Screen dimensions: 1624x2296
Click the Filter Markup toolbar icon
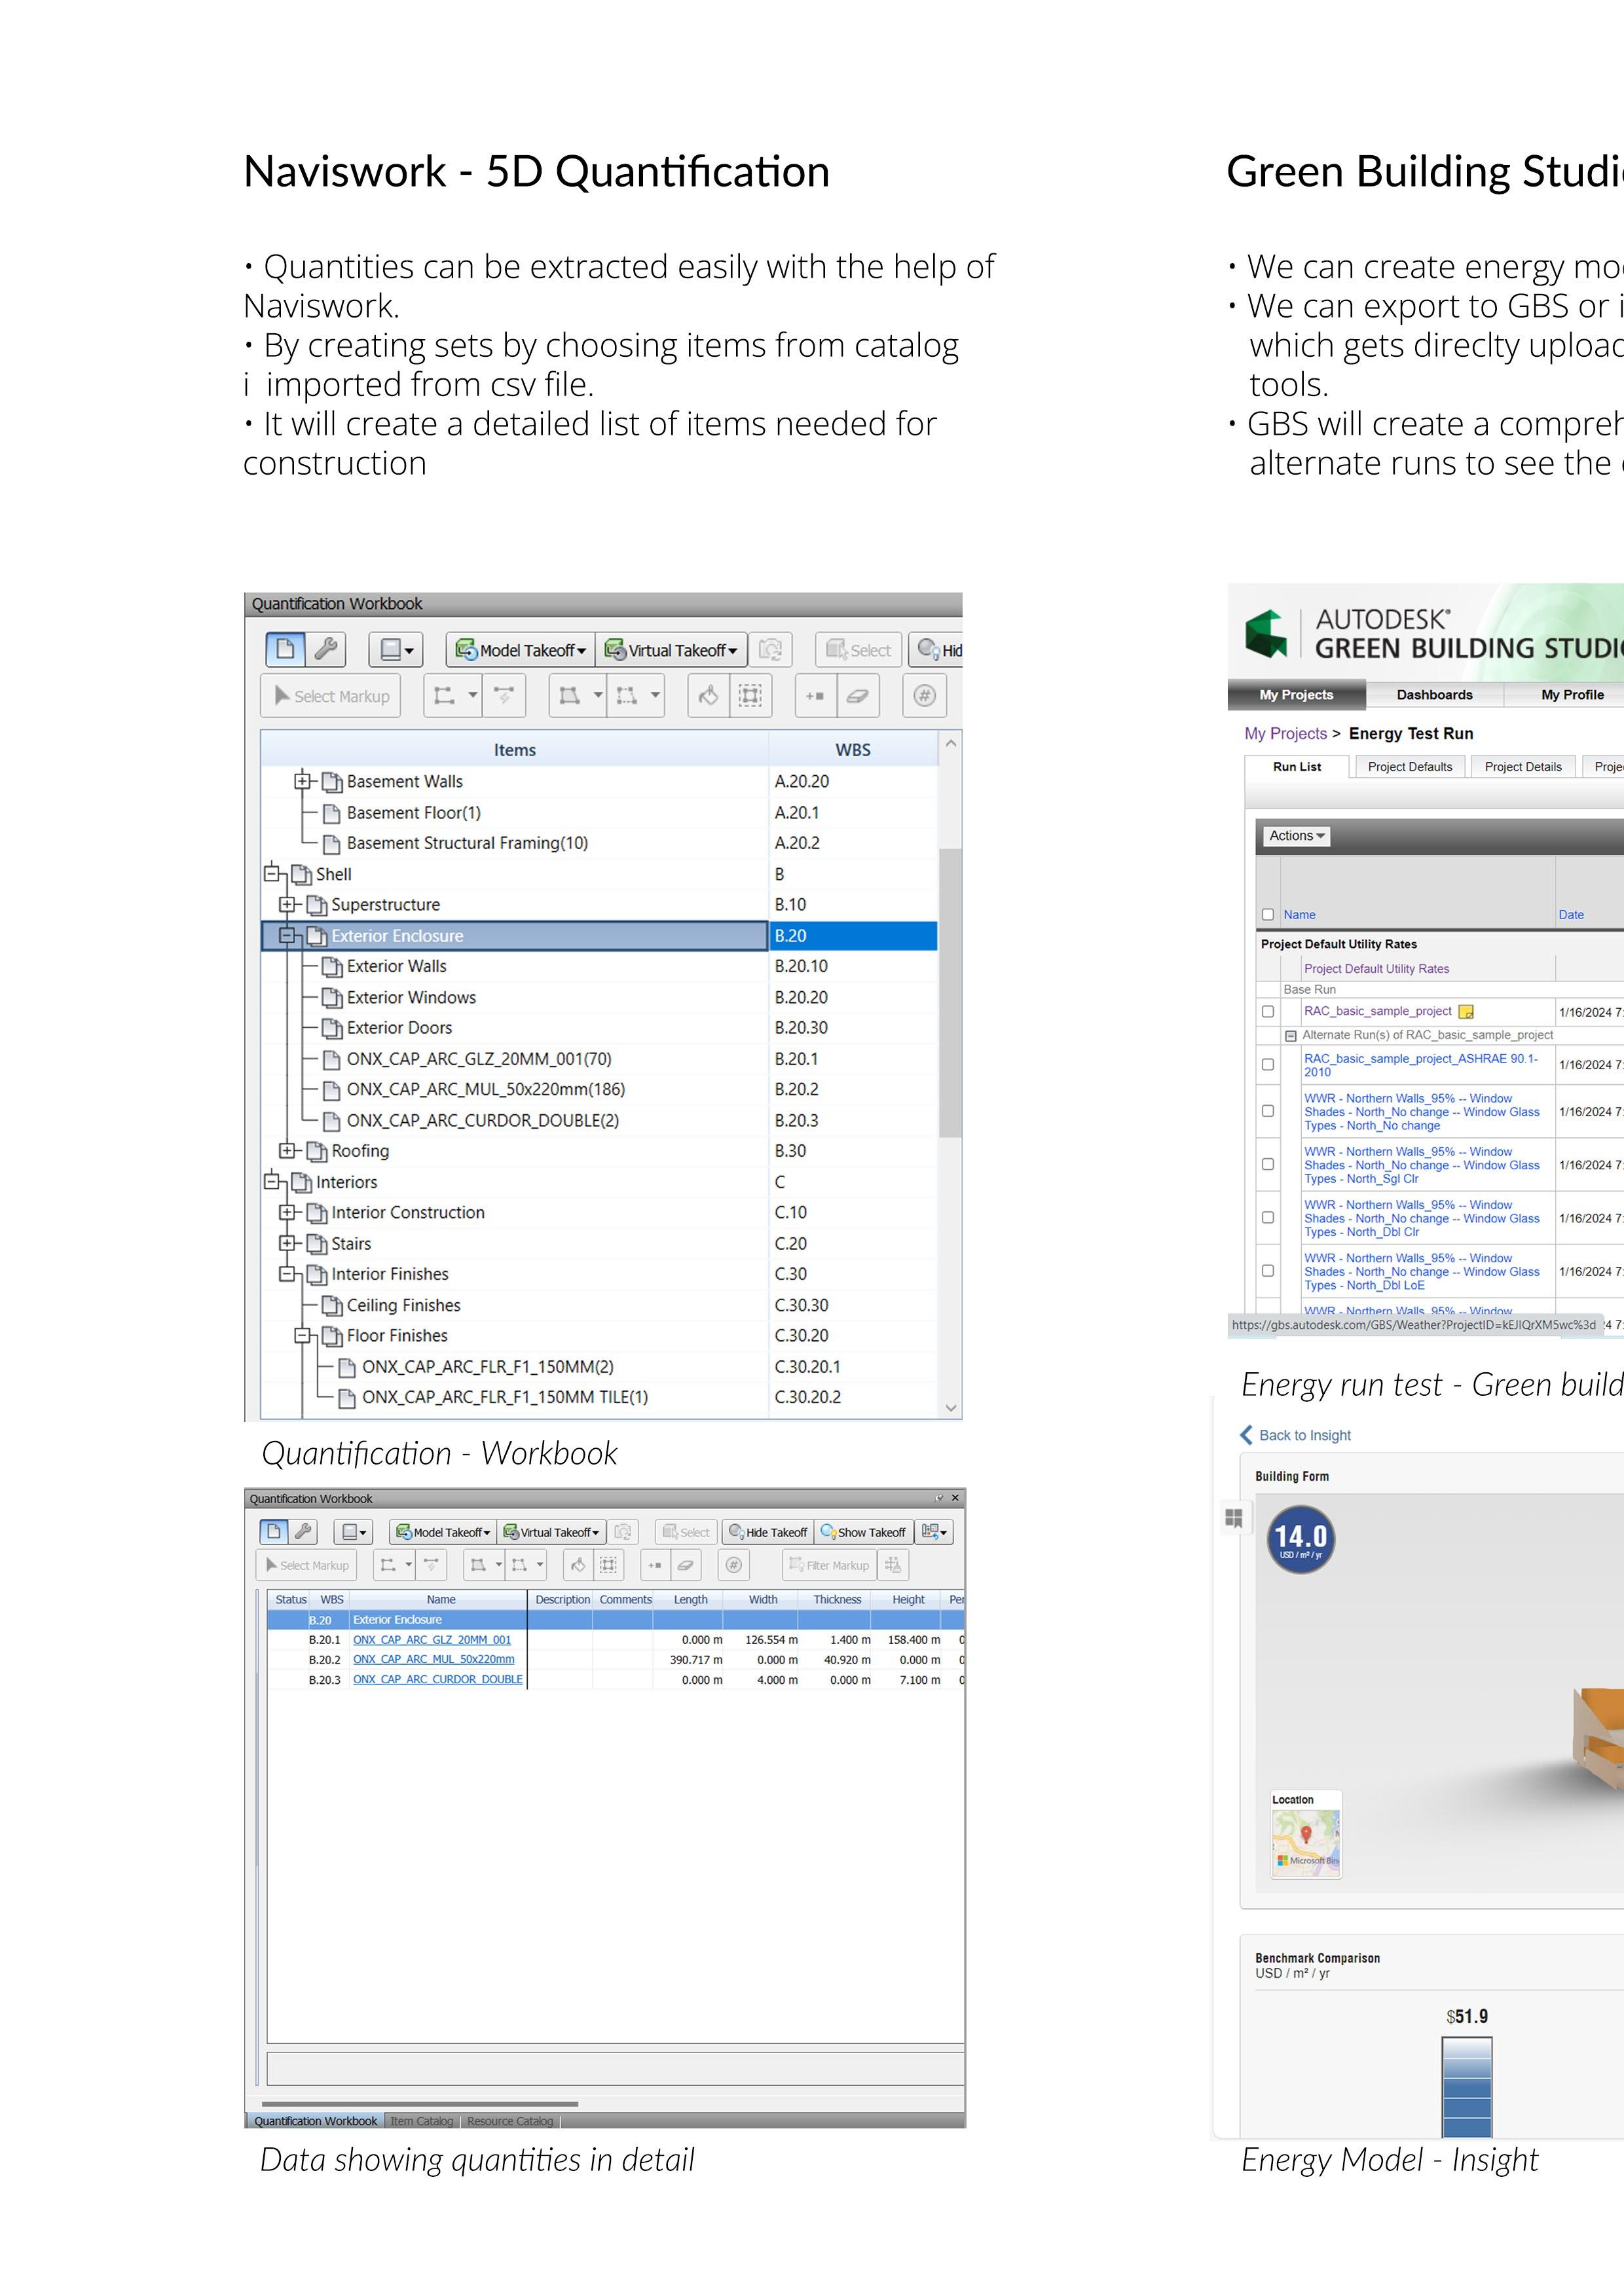(796, 1564)
